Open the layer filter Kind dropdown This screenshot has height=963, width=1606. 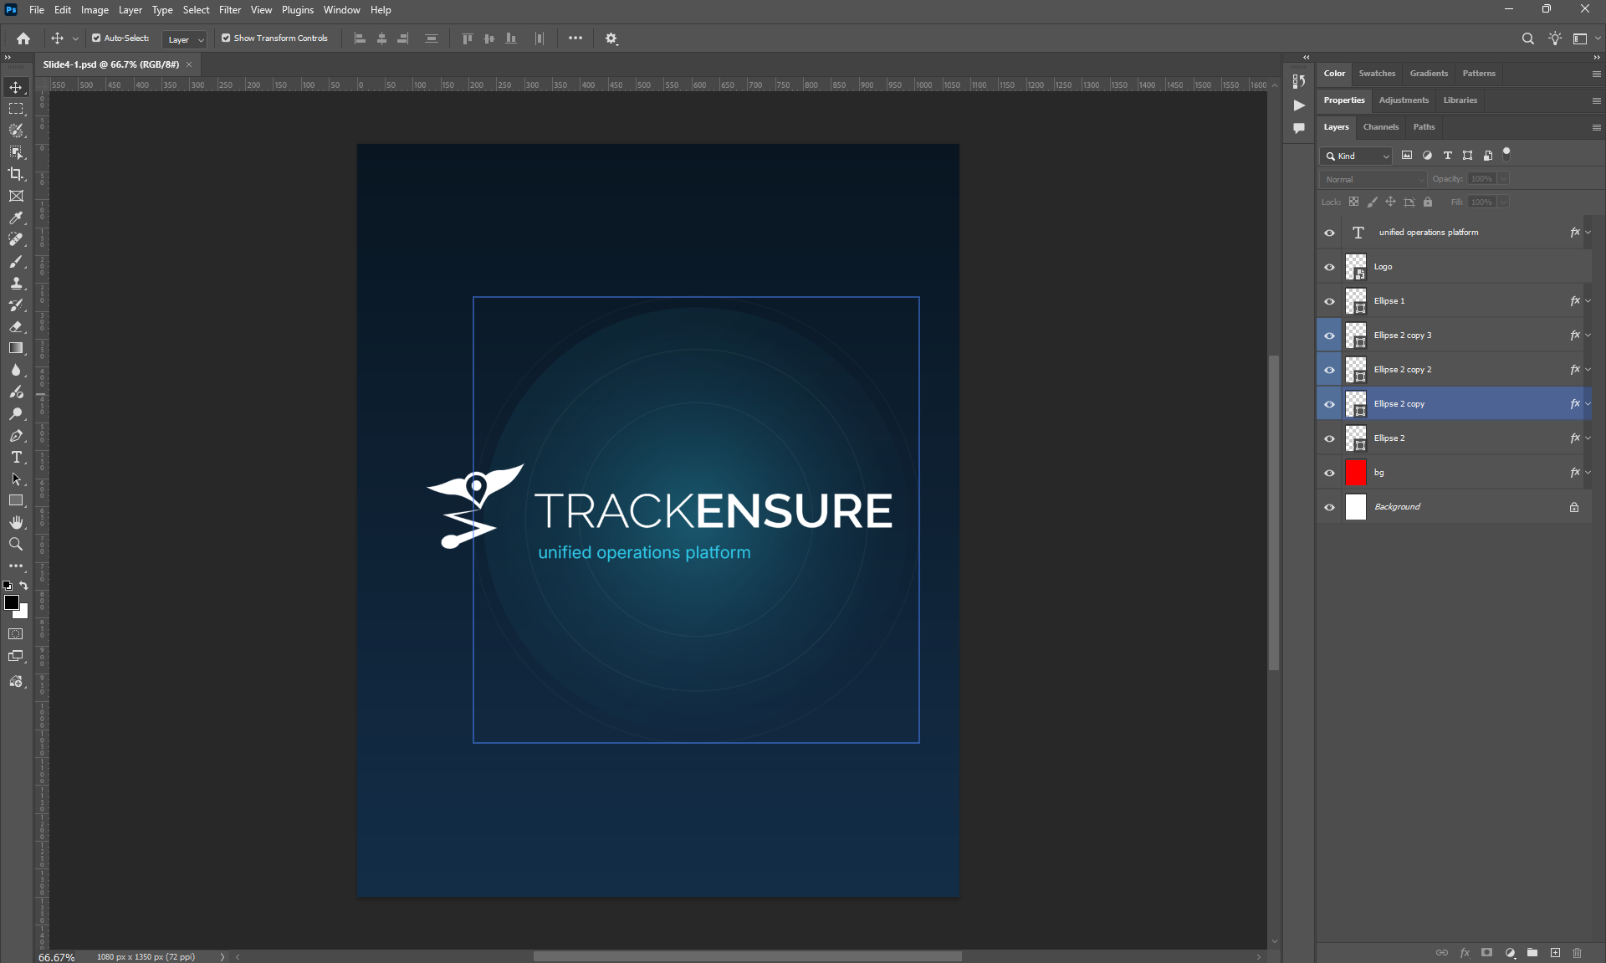1356,156
